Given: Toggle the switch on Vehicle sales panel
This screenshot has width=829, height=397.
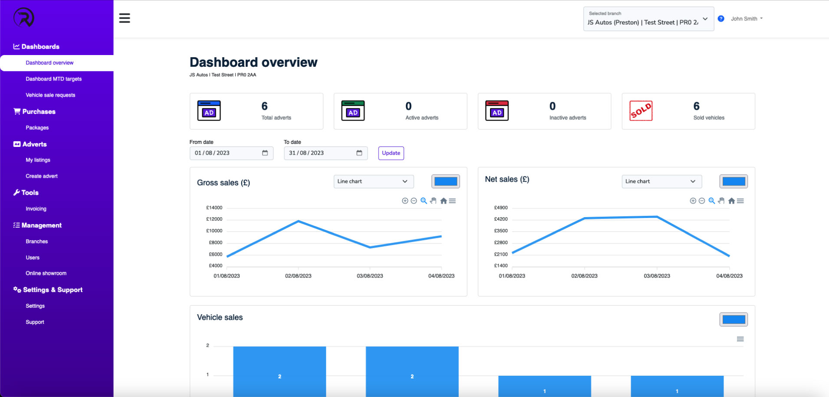Looking at the screenshot, I should [734, 319].
